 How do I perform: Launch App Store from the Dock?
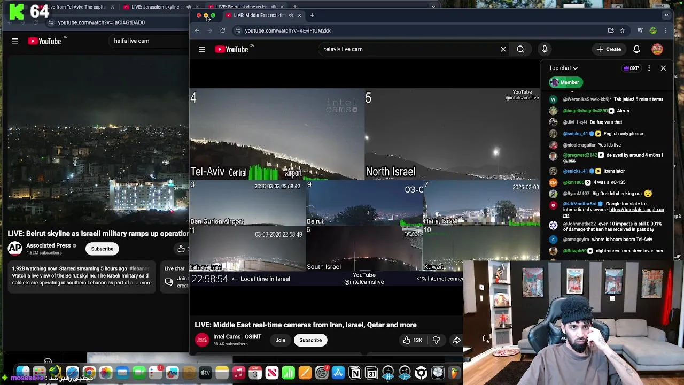[338, 373]
